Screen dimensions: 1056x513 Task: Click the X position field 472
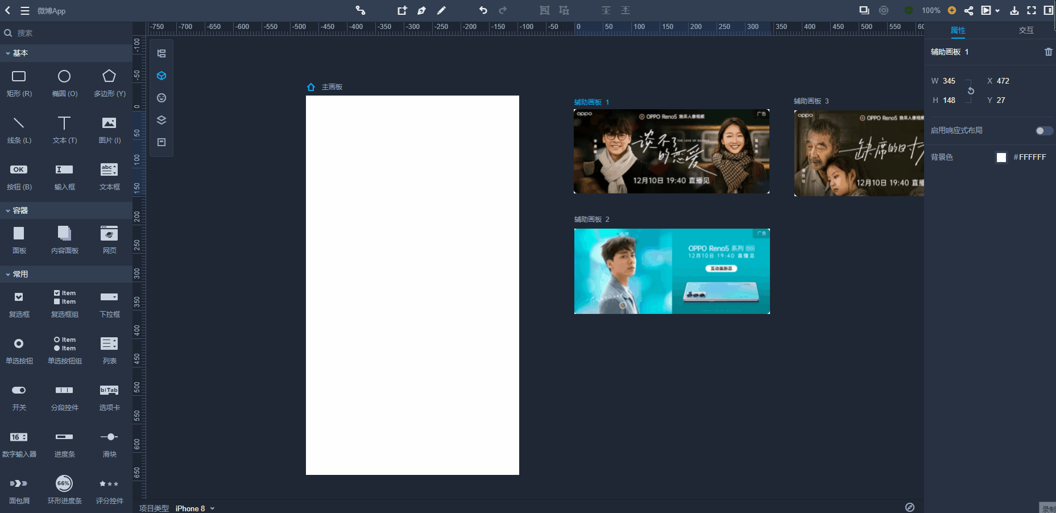1003,81
